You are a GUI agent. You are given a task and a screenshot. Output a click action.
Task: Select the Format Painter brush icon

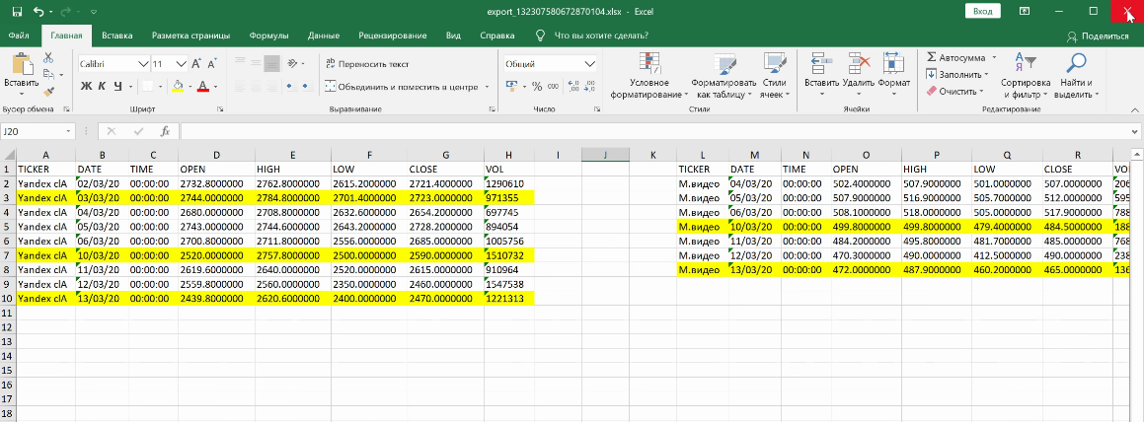point(47,91)
